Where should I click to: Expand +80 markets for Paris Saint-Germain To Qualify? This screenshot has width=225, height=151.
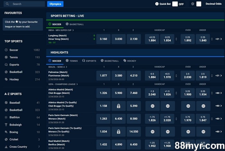coord(219,131)
